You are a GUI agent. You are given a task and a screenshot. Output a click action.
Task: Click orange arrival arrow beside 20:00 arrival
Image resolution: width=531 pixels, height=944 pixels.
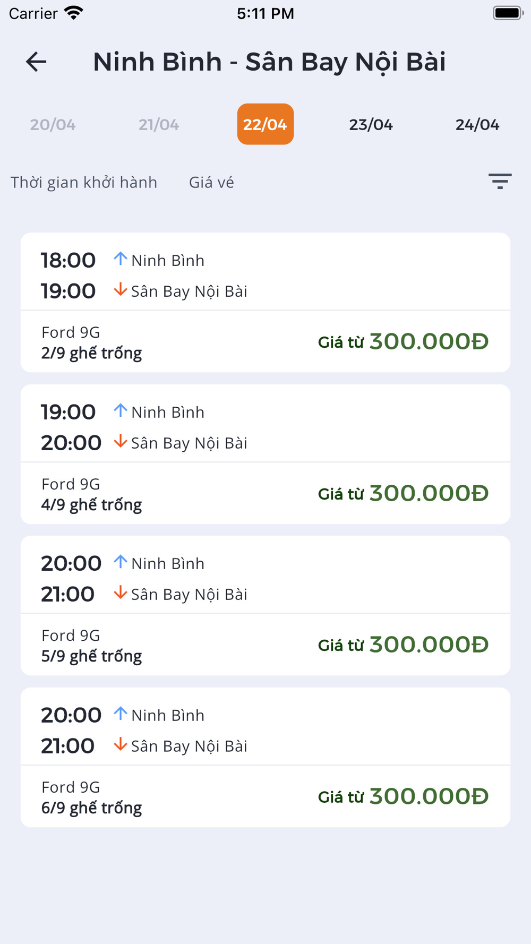pyautogui.click(x=121, y=442)
